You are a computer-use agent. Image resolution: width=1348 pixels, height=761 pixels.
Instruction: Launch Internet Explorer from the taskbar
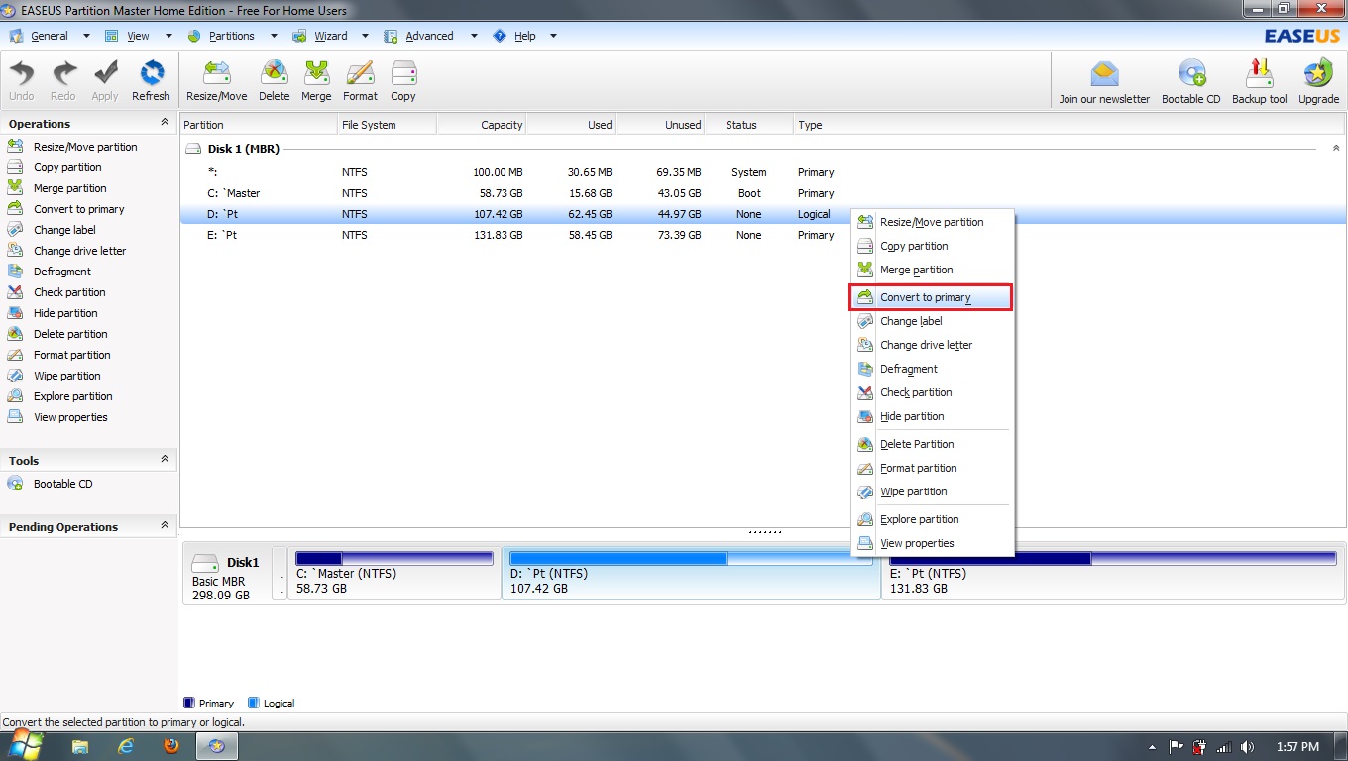coord(126,746)
